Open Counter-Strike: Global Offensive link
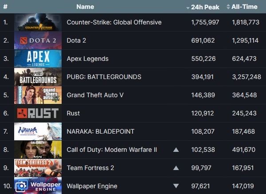Viewport: 266px width, 194px height. 114,22
